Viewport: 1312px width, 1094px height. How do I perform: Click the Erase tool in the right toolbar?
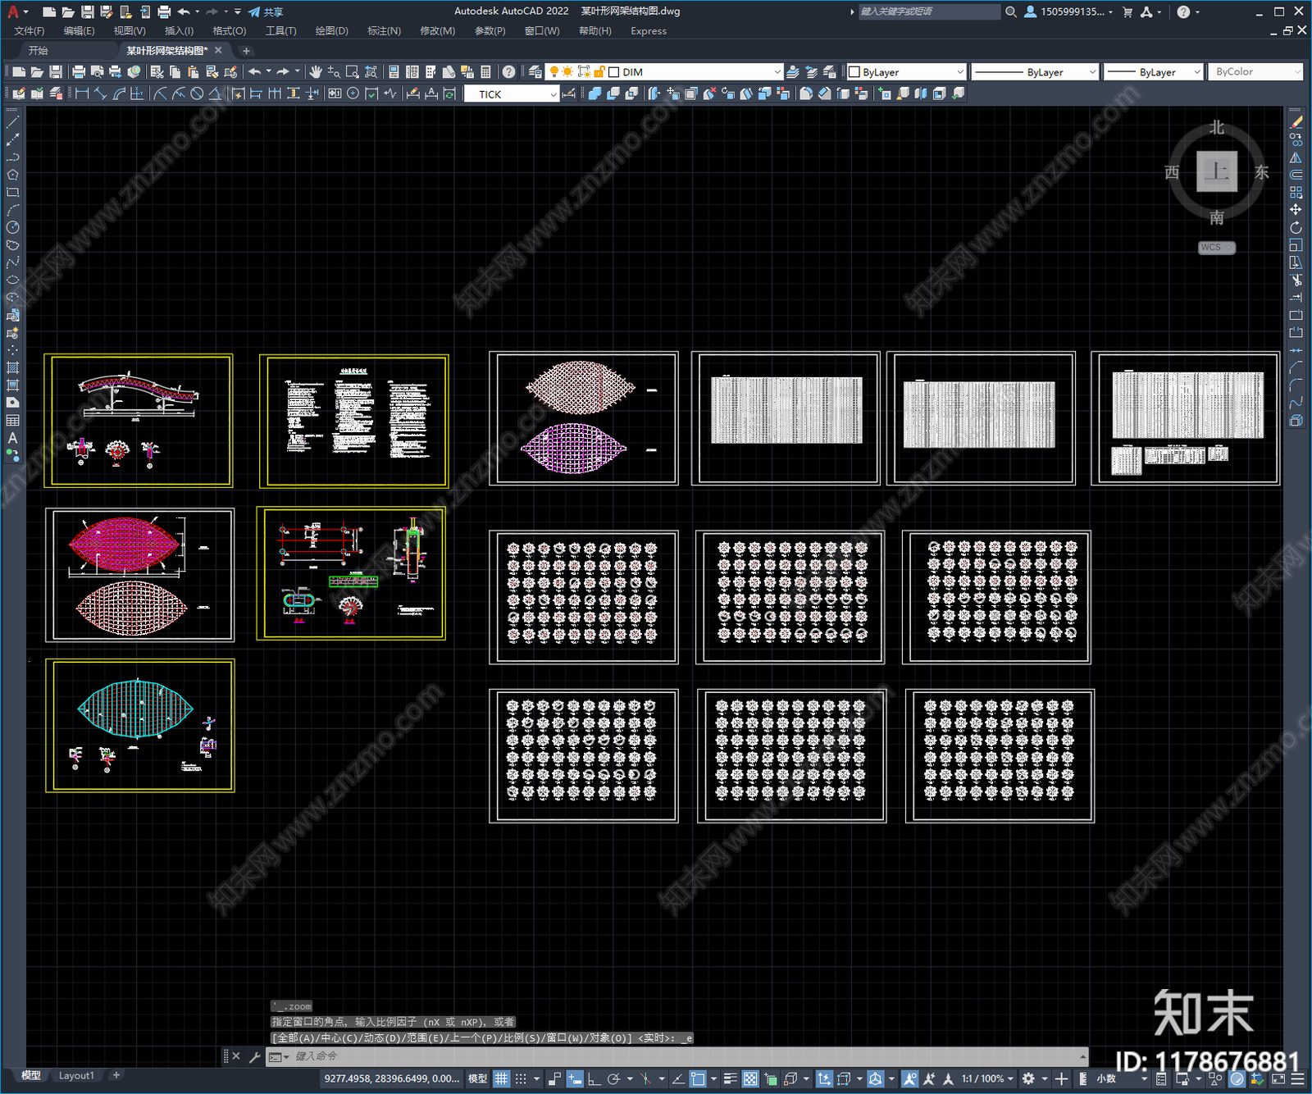tap(1296, 122)
